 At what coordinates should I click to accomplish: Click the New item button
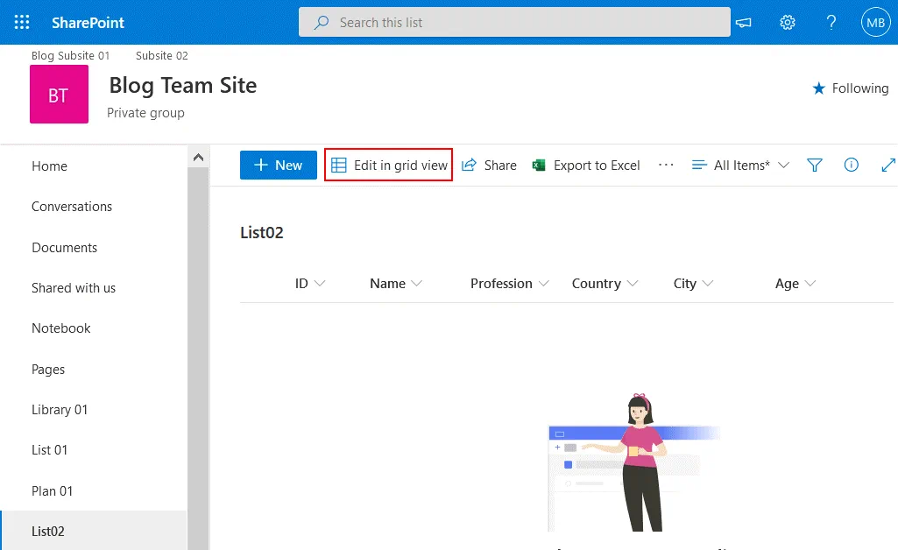pos(279,165)
